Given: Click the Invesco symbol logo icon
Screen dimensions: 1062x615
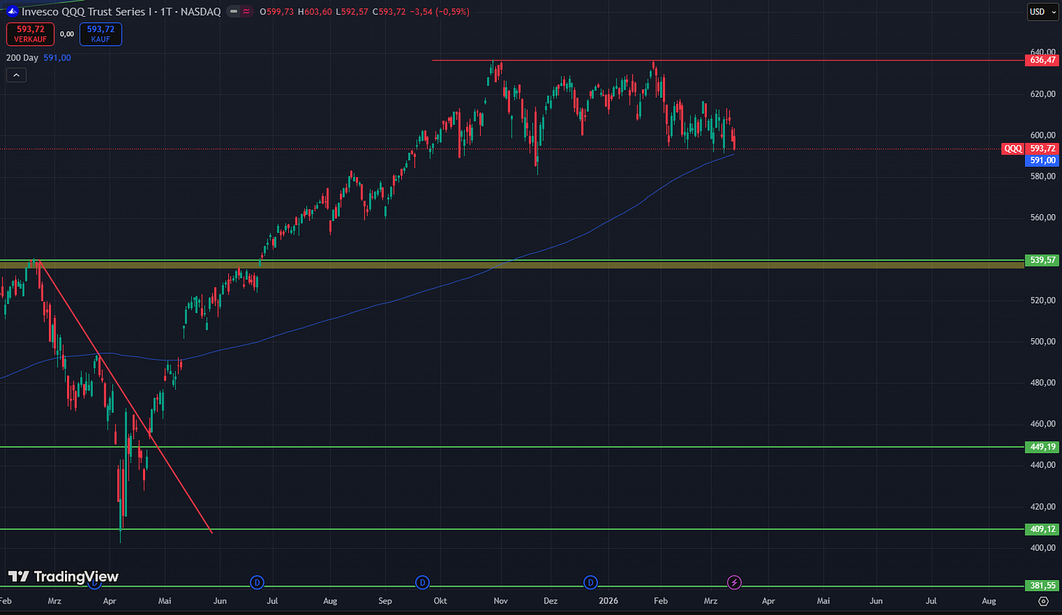Looking at the screenshot, I should coord(11,12).
